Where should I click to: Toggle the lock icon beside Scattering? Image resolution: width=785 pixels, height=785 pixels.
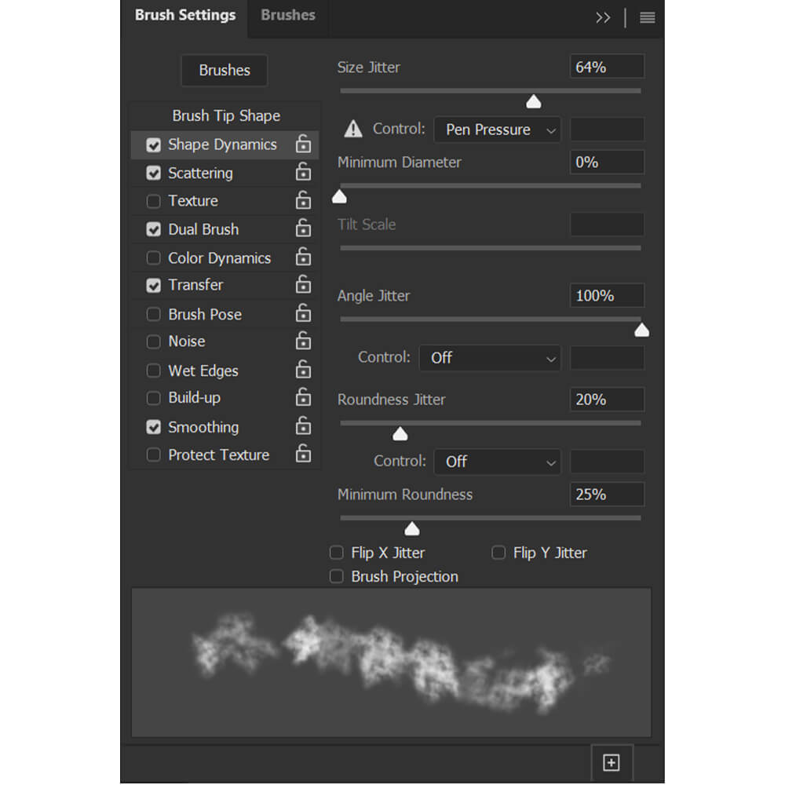point(303,172)
